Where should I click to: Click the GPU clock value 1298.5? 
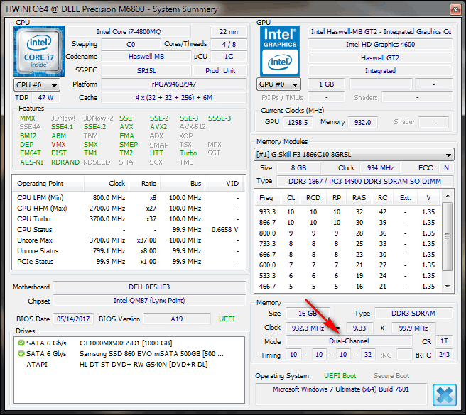click(298, 122)
